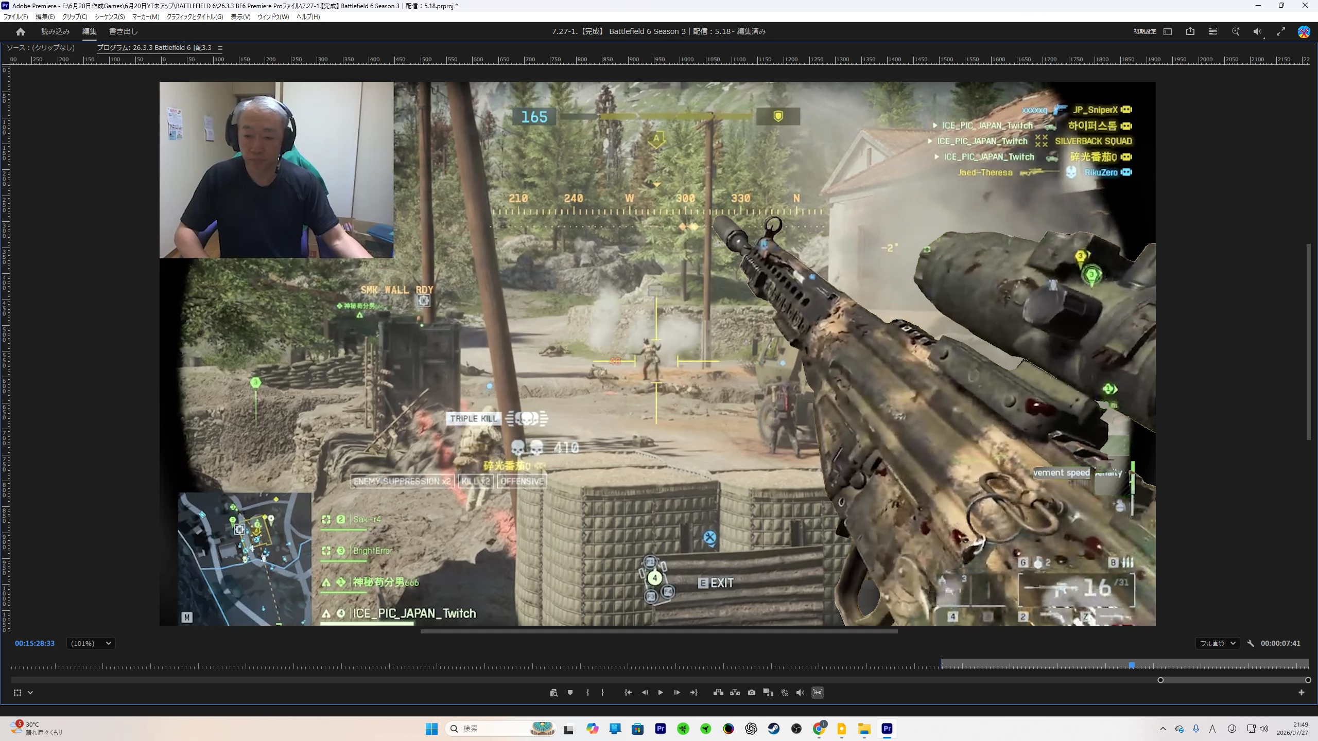Screen dimensions: 1318x741
Task: Click the vertical scrollbar beside the monitor
Action: (x=1308, y=342)
